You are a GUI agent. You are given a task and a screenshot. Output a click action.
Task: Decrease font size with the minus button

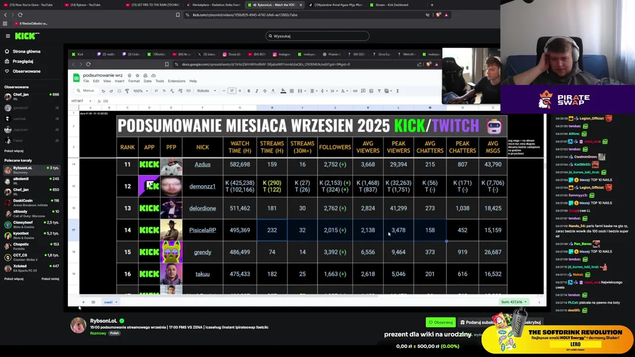pos(224,91)
